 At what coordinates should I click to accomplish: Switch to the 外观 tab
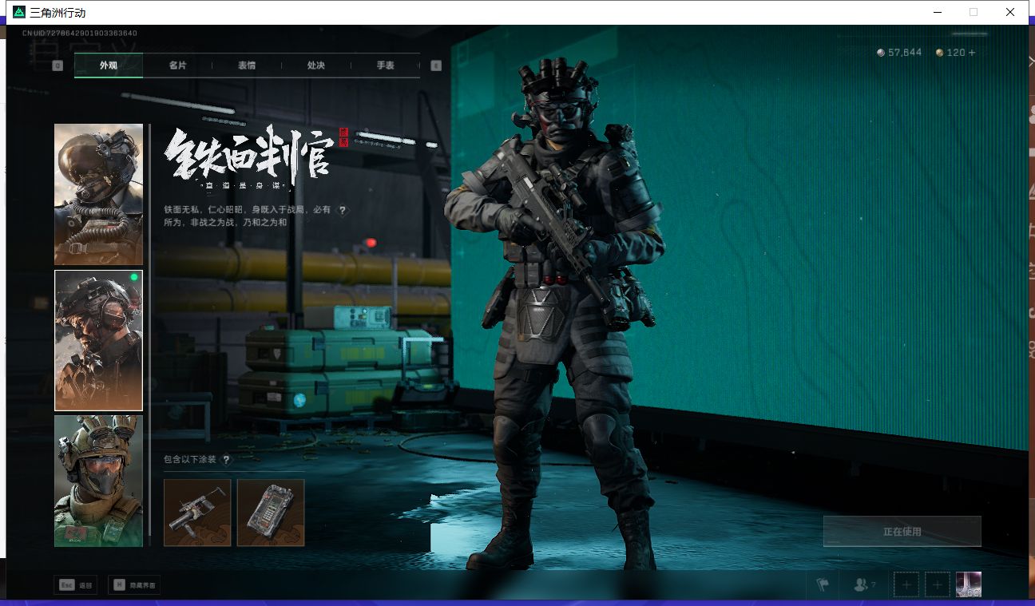coord(109,65)
